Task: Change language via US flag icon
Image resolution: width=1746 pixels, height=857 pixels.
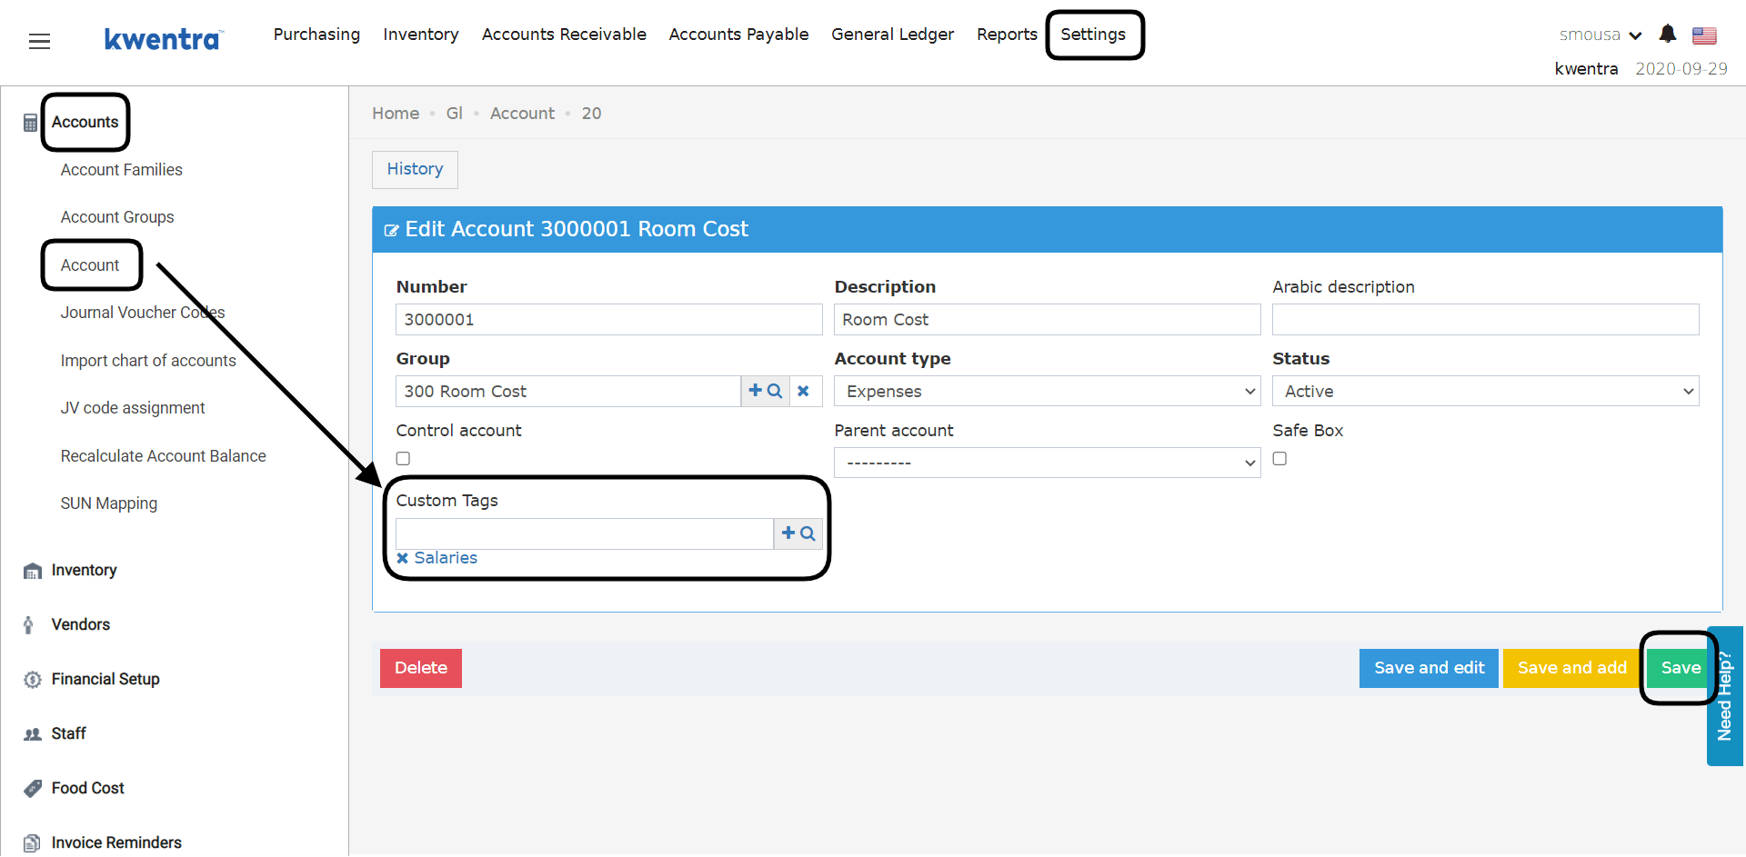Action: pyautogui.click(x=1704, y=35)
